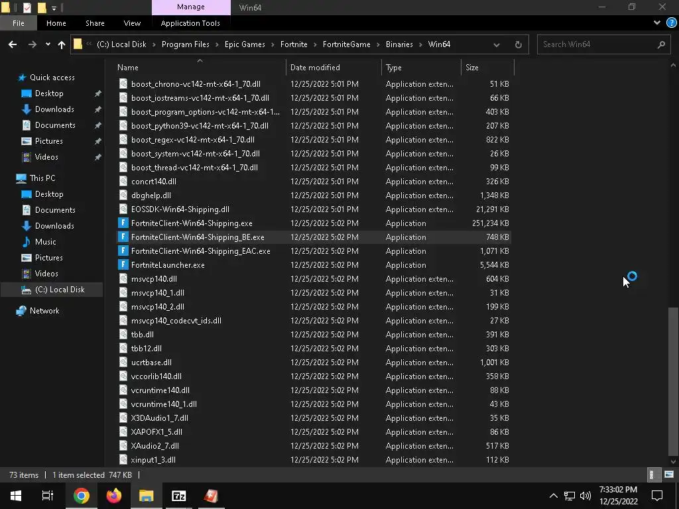Viewport: 679px width, 509px height.
Task: Sort by Size column header
Action: pos(487,68)
